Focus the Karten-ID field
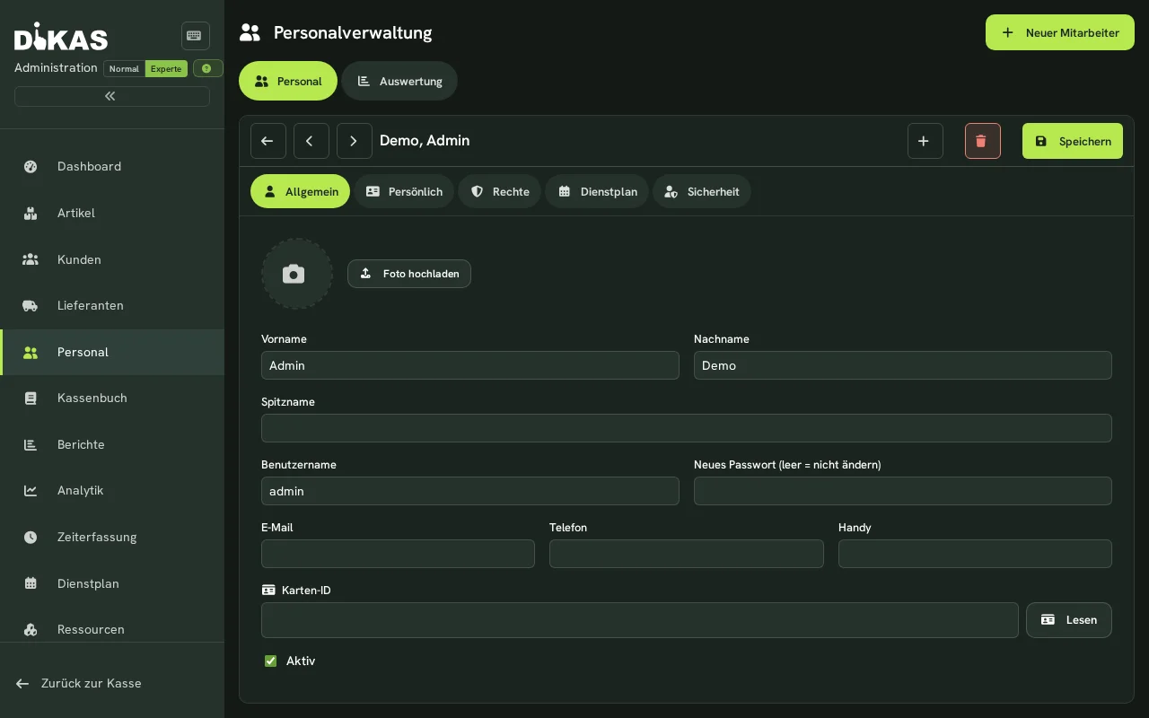The height and width of the screenshot is (718, 1149). [640, 620]
